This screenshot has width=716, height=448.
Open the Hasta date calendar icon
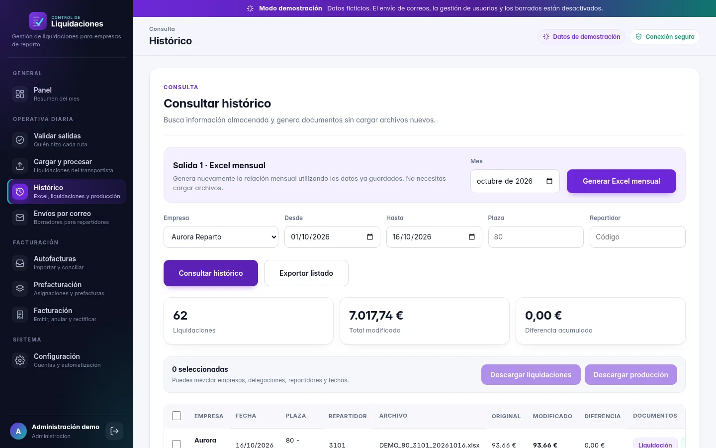[x=472, y=237]
